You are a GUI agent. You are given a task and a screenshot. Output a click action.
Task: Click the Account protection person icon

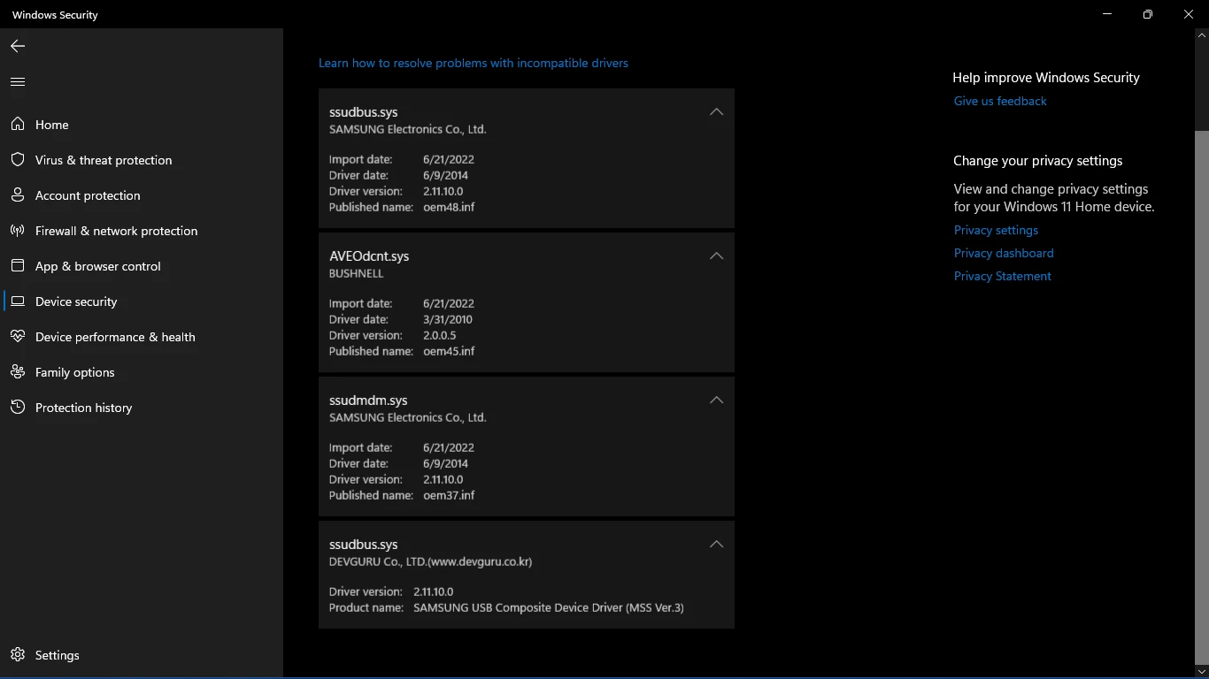click(x=18, y=195)
